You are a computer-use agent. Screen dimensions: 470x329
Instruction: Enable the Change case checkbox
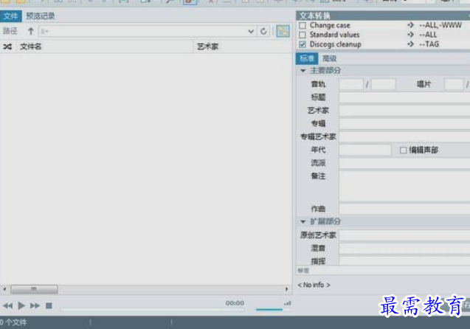point(303,26)
